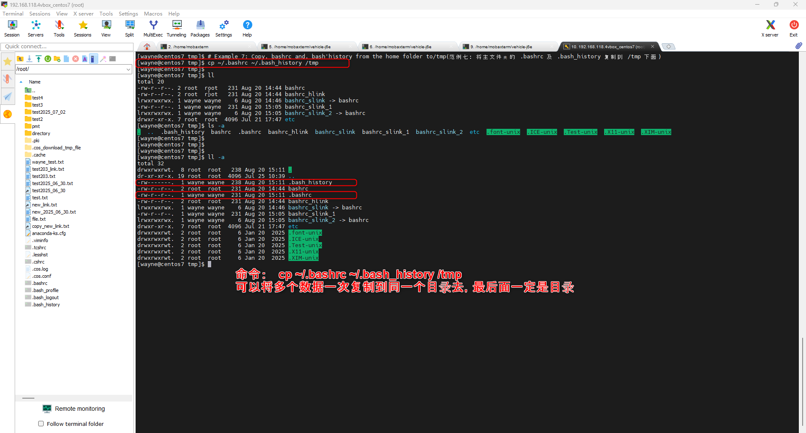Toggle ASCII transfer mode 'A' icon
806x433 pixels.
click(85, 59)
